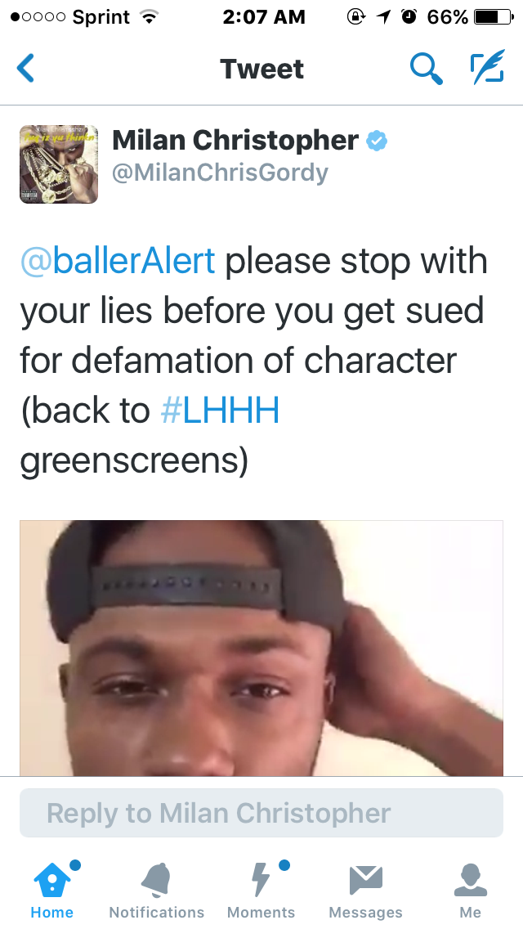Open the search magnifier icon

(426, 68)
